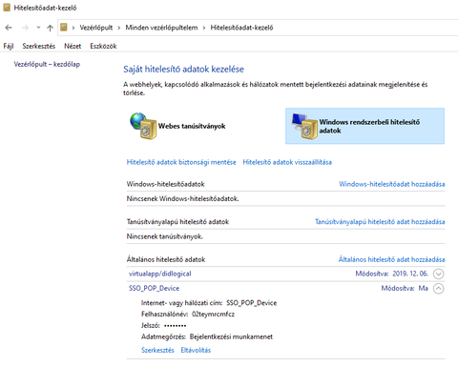Click Általános hitelesítő adat hozzáadása
Viewport: 458px width, 366px height.
point(391,259)
